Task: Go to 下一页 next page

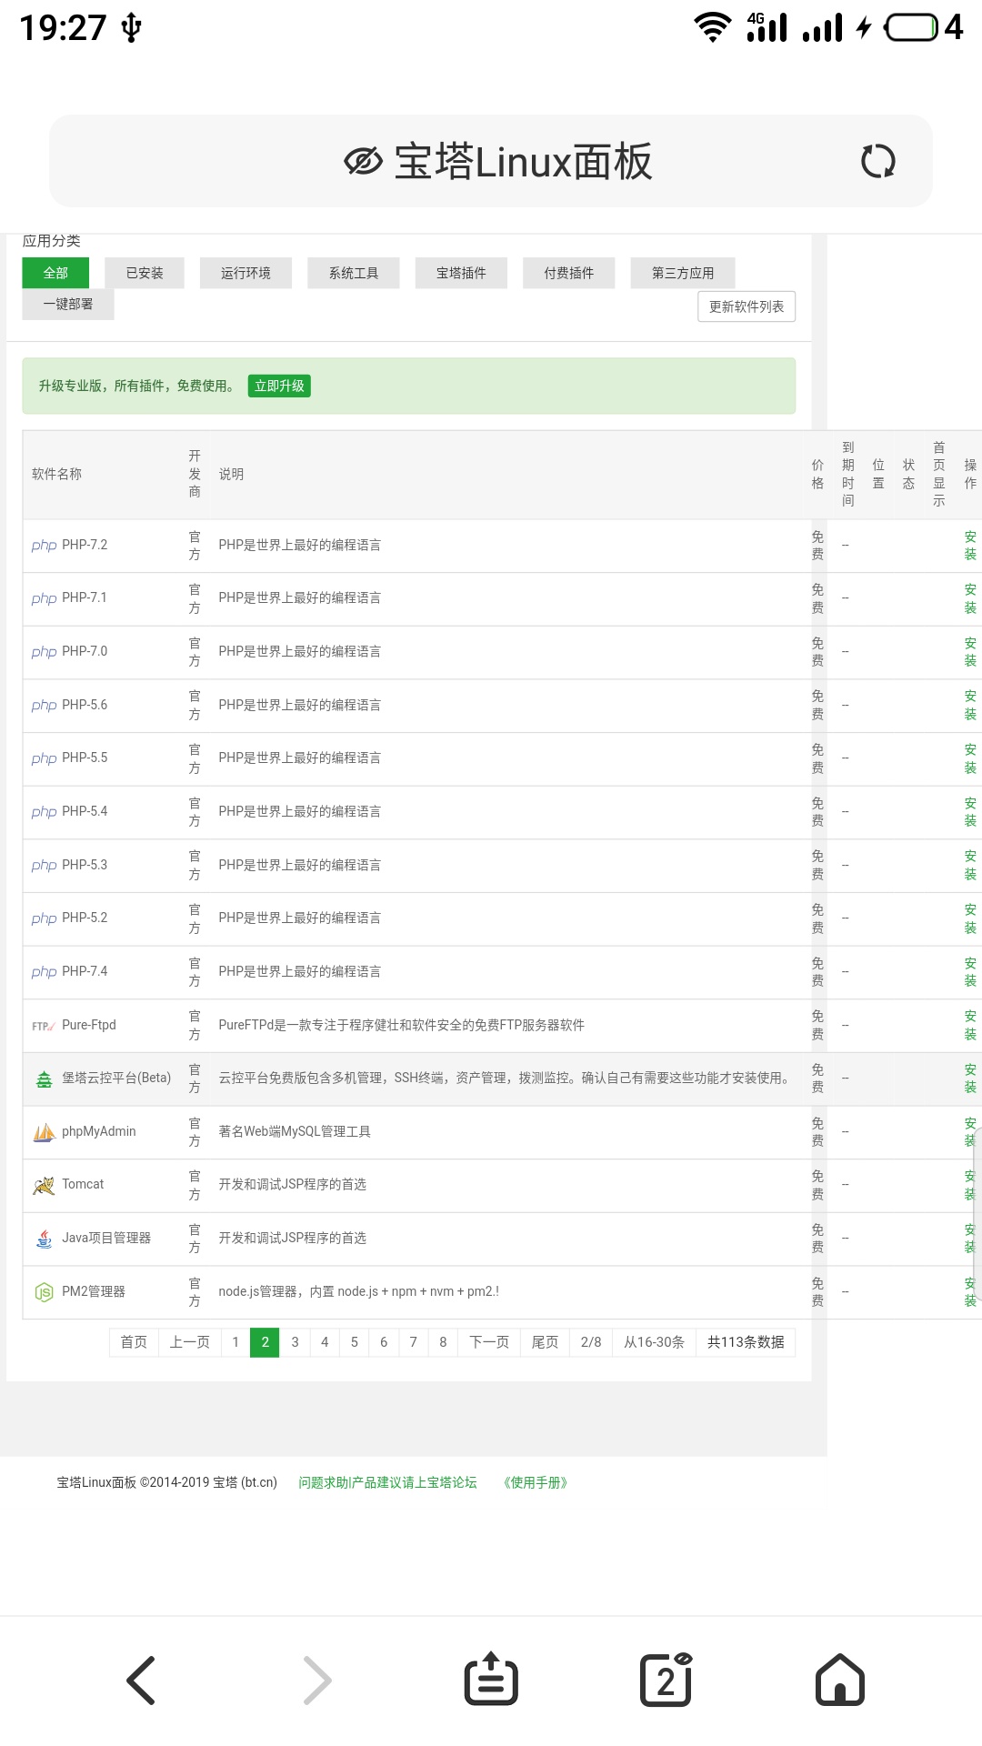Action: (x=489, y=1342)
